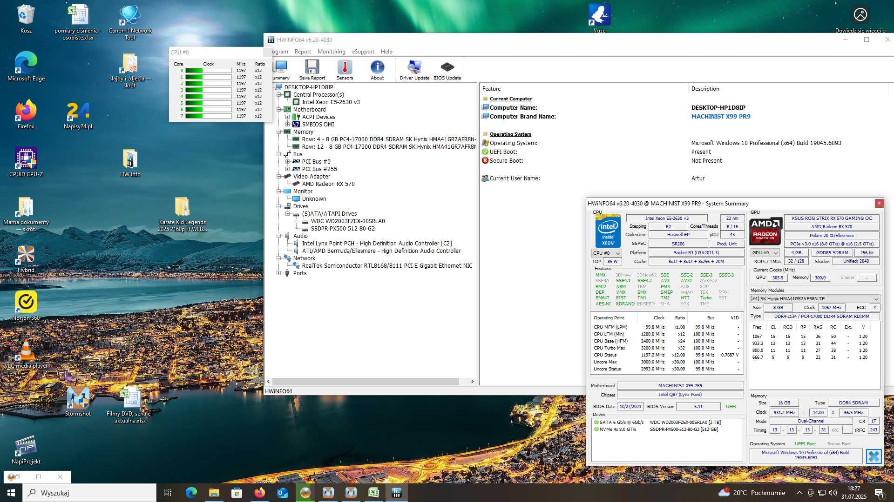Open the Firefox desktop shortcut
Image resolution: width=894 pixels, height=502 pixels.
pos(26,114)
